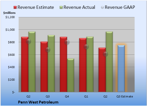The image size is (147, 106).
Task: Click the '$200' axis value
Action: coord(11,80)
